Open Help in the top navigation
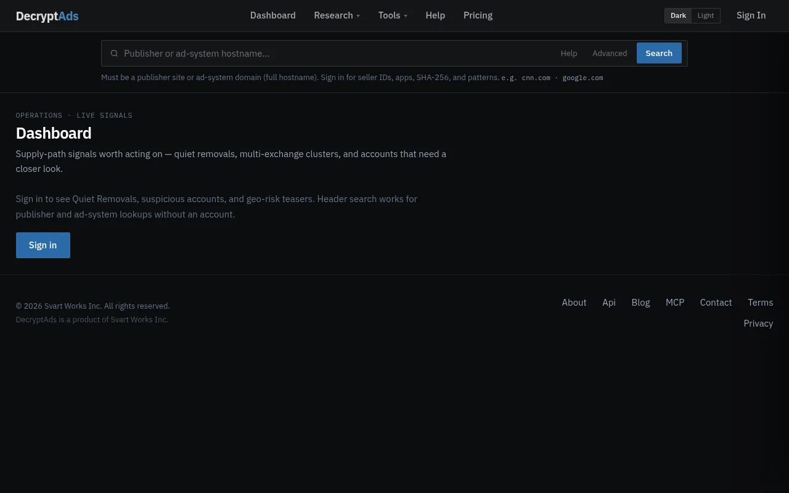Viewport: 789px width, 493px height. pos(435,15)
